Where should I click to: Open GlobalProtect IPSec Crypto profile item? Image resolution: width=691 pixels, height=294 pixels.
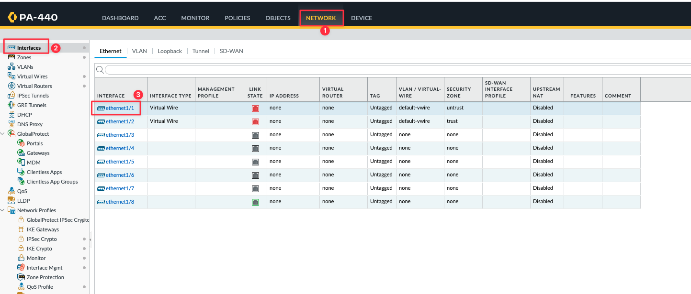click(58, 220)
